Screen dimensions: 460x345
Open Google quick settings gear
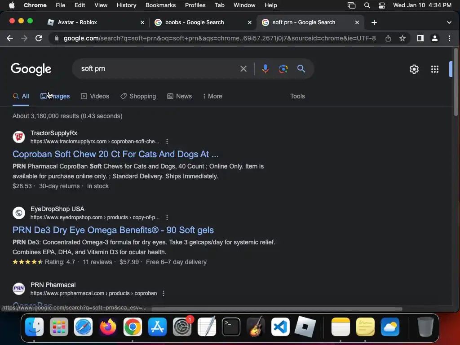click(414, 69)
